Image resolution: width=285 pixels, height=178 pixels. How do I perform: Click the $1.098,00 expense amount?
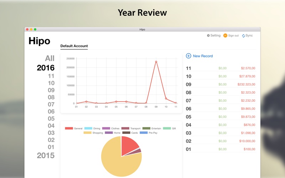pos(248,133)
